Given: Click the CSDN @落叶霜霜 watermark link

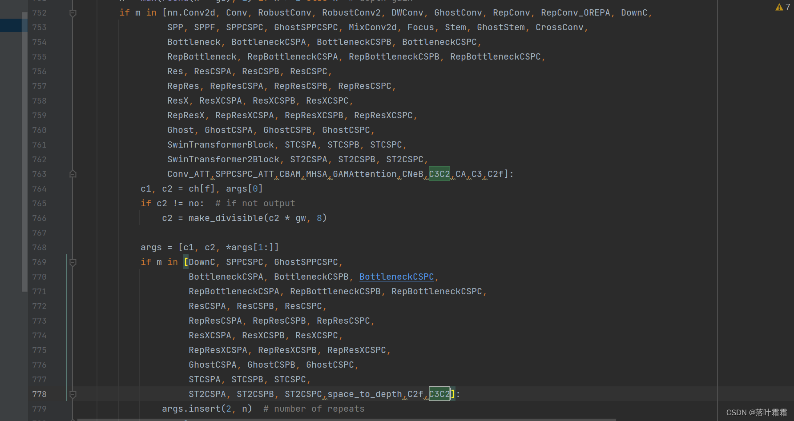Looking at the screenshot, I should pos(756,412).
